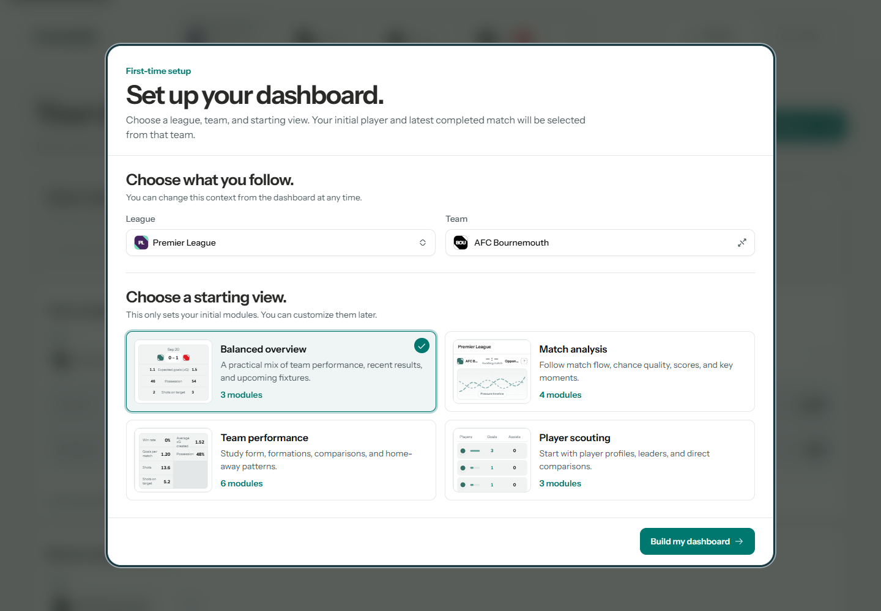Click the Team performance preview thumbnail
This screenshot has width=881, height=611.
[173, 460]
